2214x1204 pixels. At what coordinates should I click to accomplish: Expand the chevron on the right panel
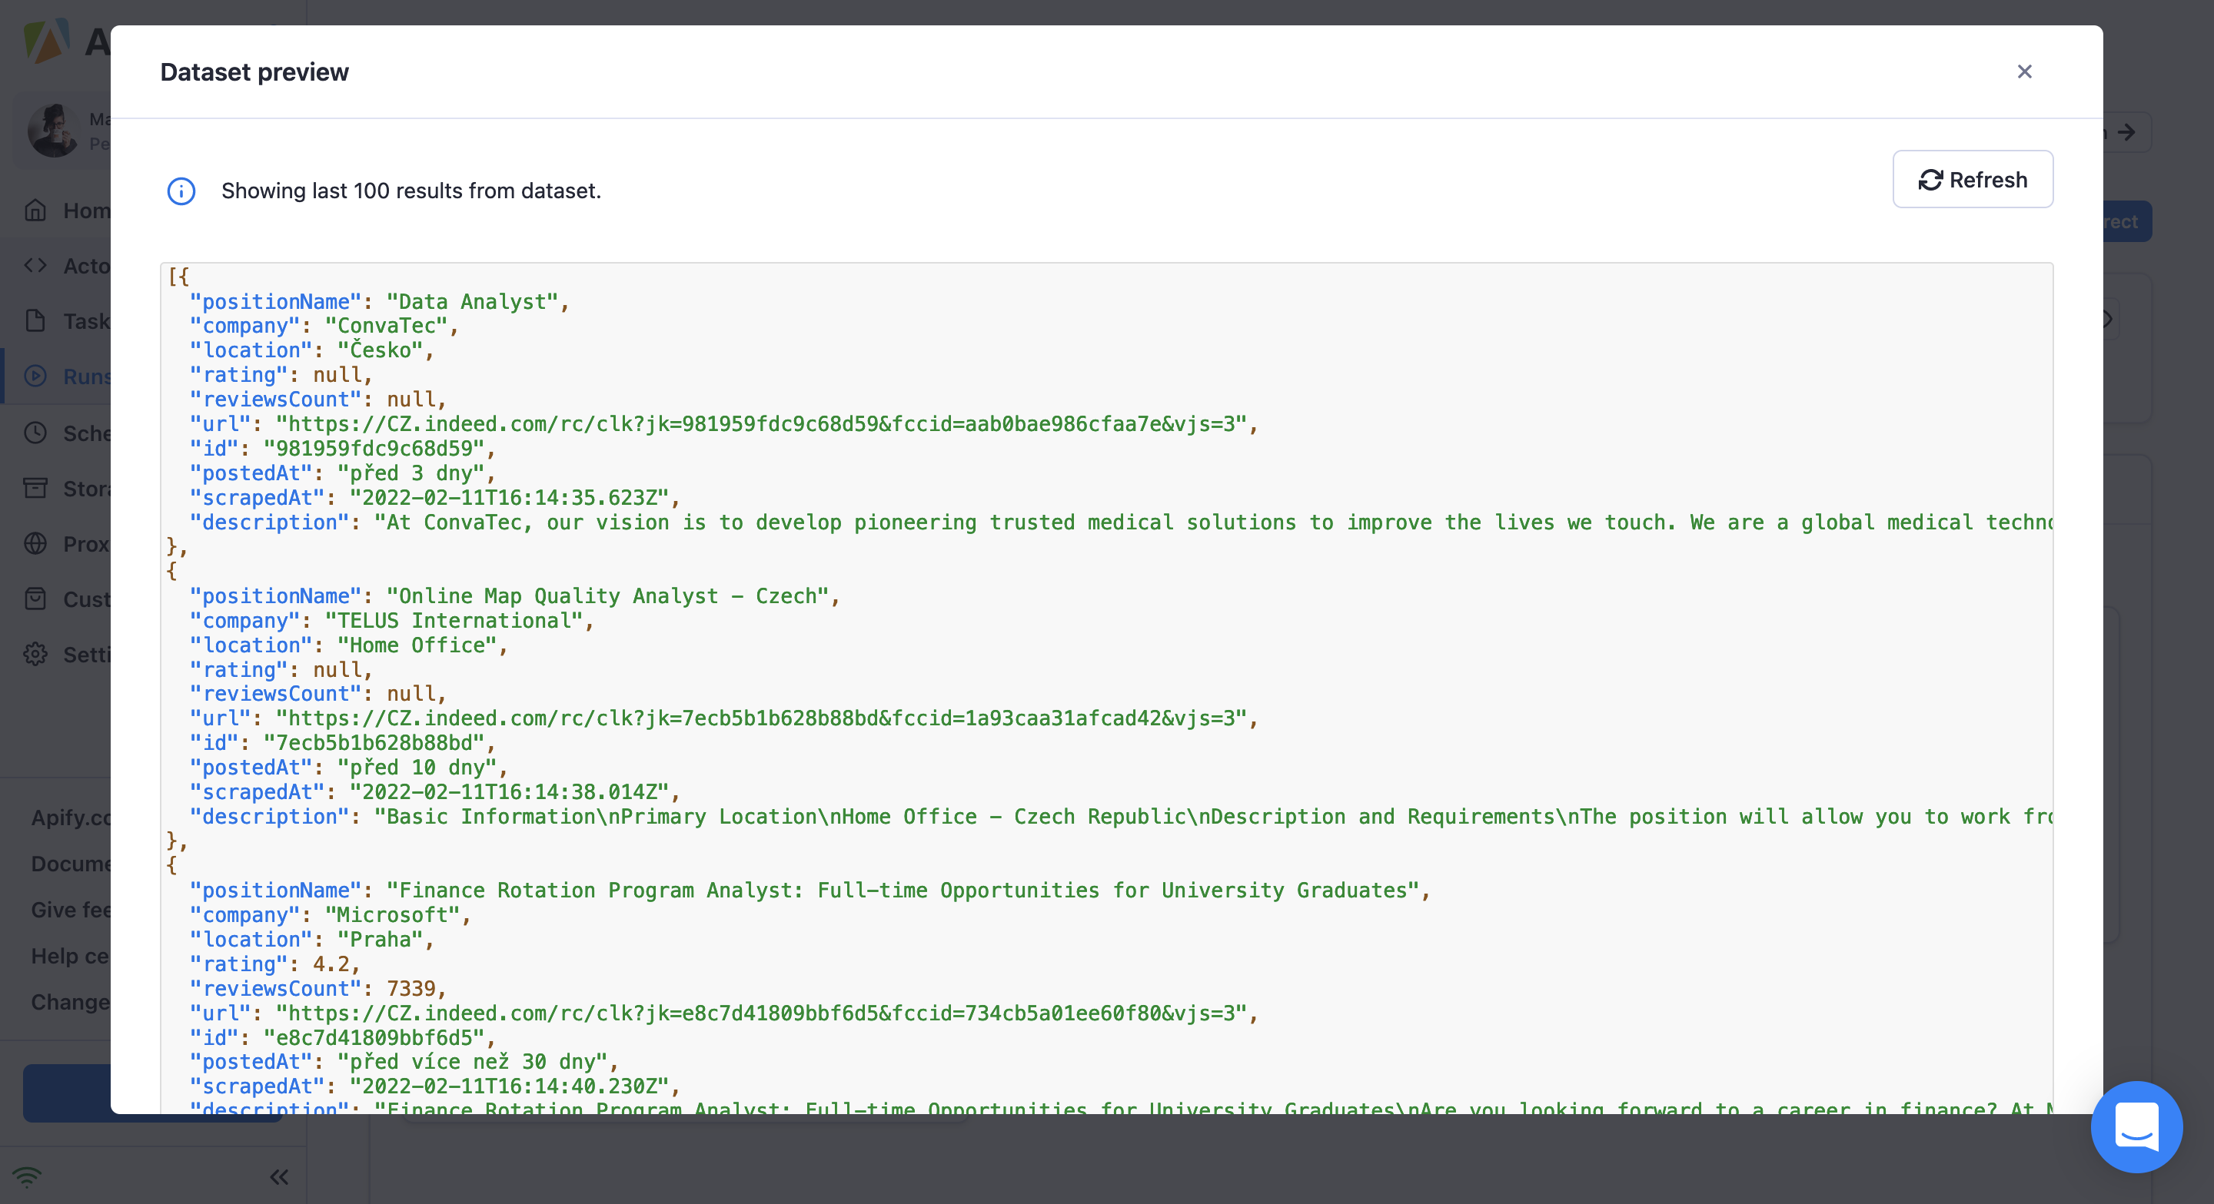(2107, 320)
